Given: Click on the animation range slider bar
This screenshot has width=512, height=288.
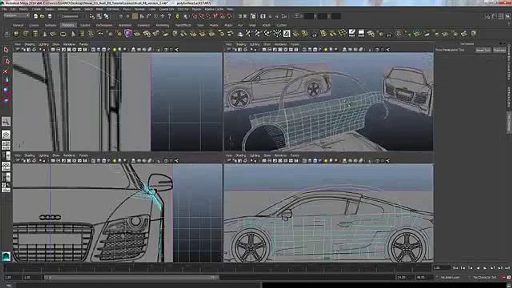Looking at the screenshot, I should (132, 277).
